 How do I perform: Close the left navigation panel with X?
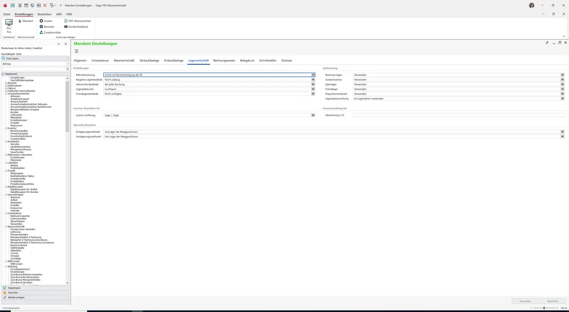pos(66,44)
